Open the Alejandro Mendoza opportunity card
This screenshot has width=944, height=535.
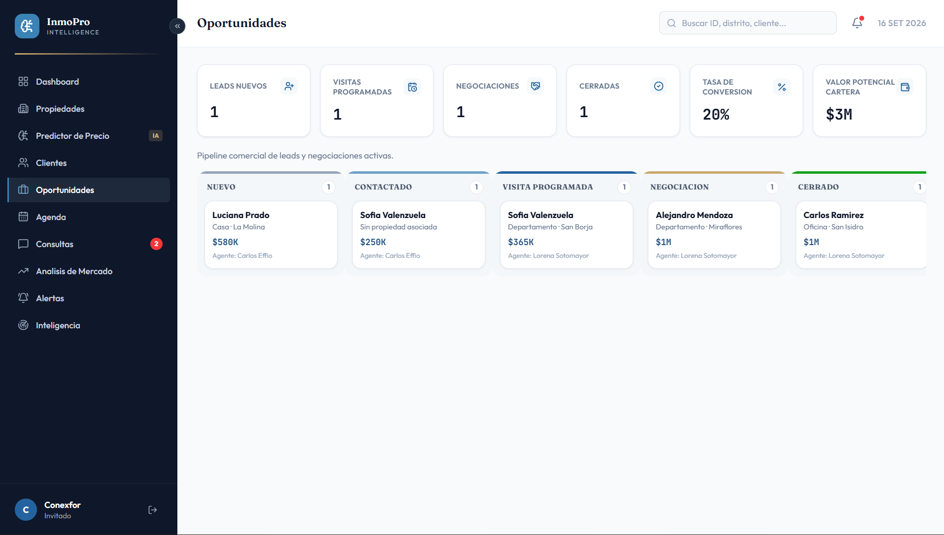(x=714, y=235)
